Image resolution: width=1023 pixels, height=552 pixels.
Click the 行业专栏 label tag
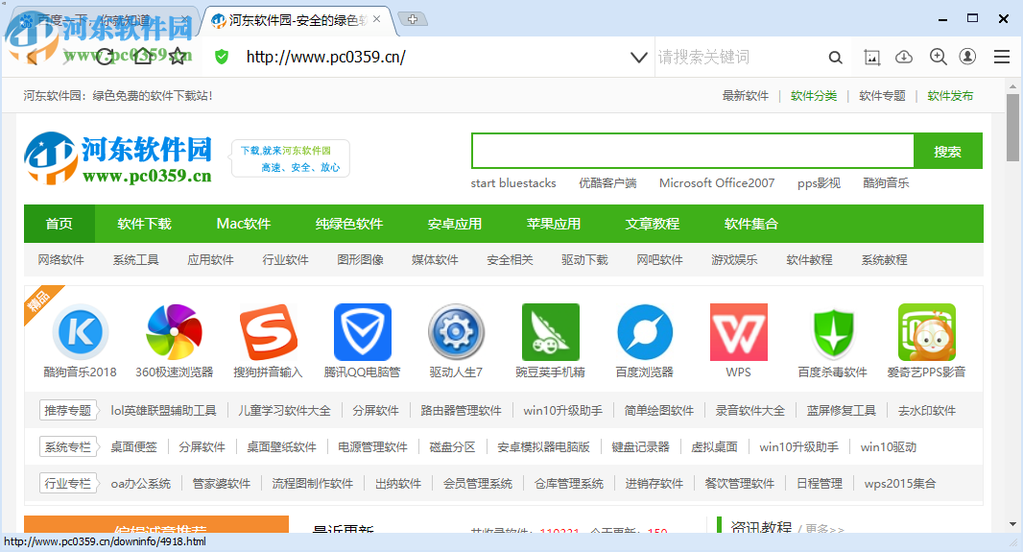click(68, 484)
